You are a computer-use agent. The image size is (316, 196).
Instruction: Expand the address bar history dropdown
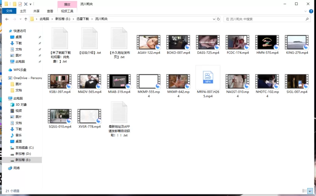[x=214, y=19]
